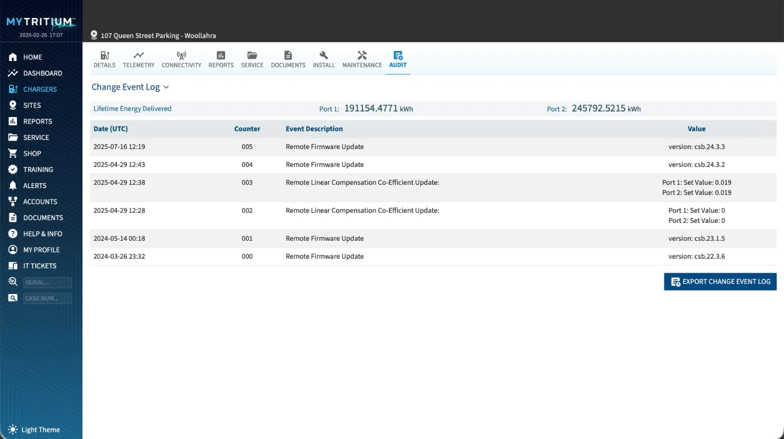Switch to the Documents tab
The image size is (784, 439).
pos(288,59)
